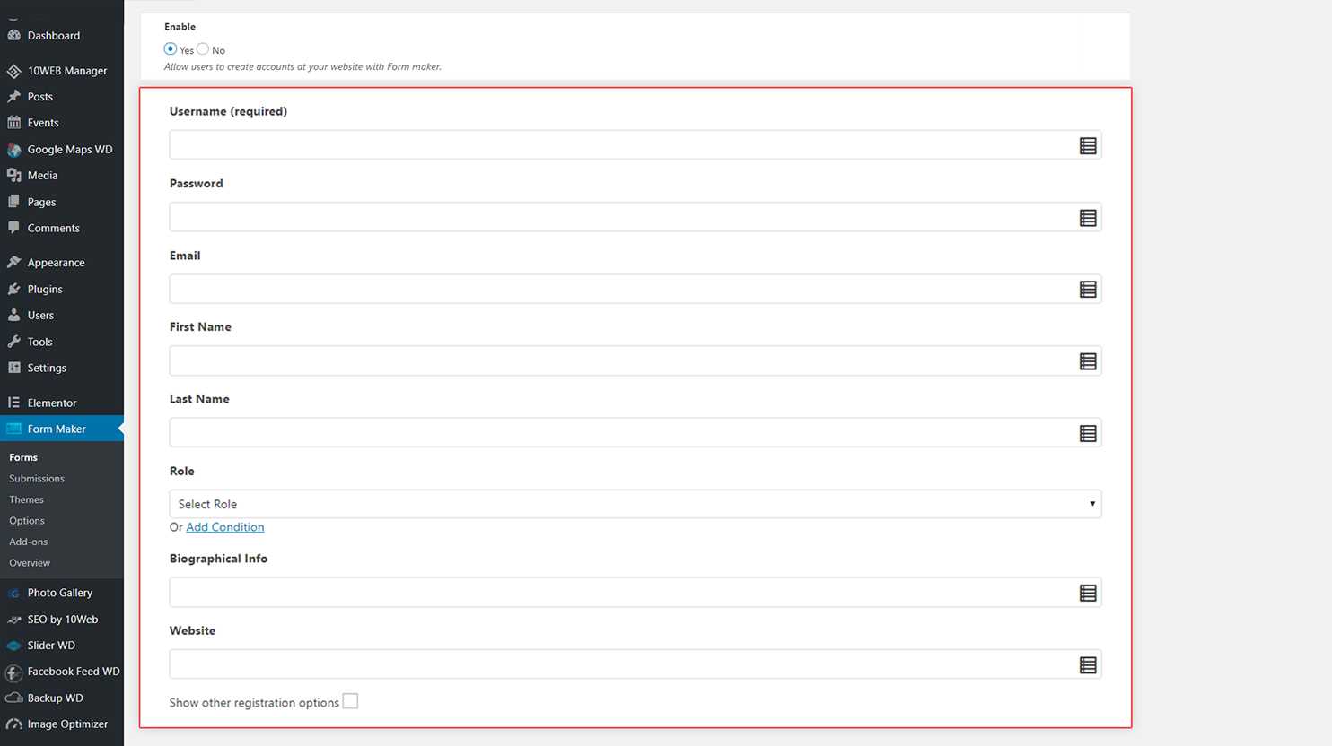Image resolution: width=1332 pixels, height=746 pixels.
Task: Open placeholder list icon in Email field
Action: [x=1088, y=290]
